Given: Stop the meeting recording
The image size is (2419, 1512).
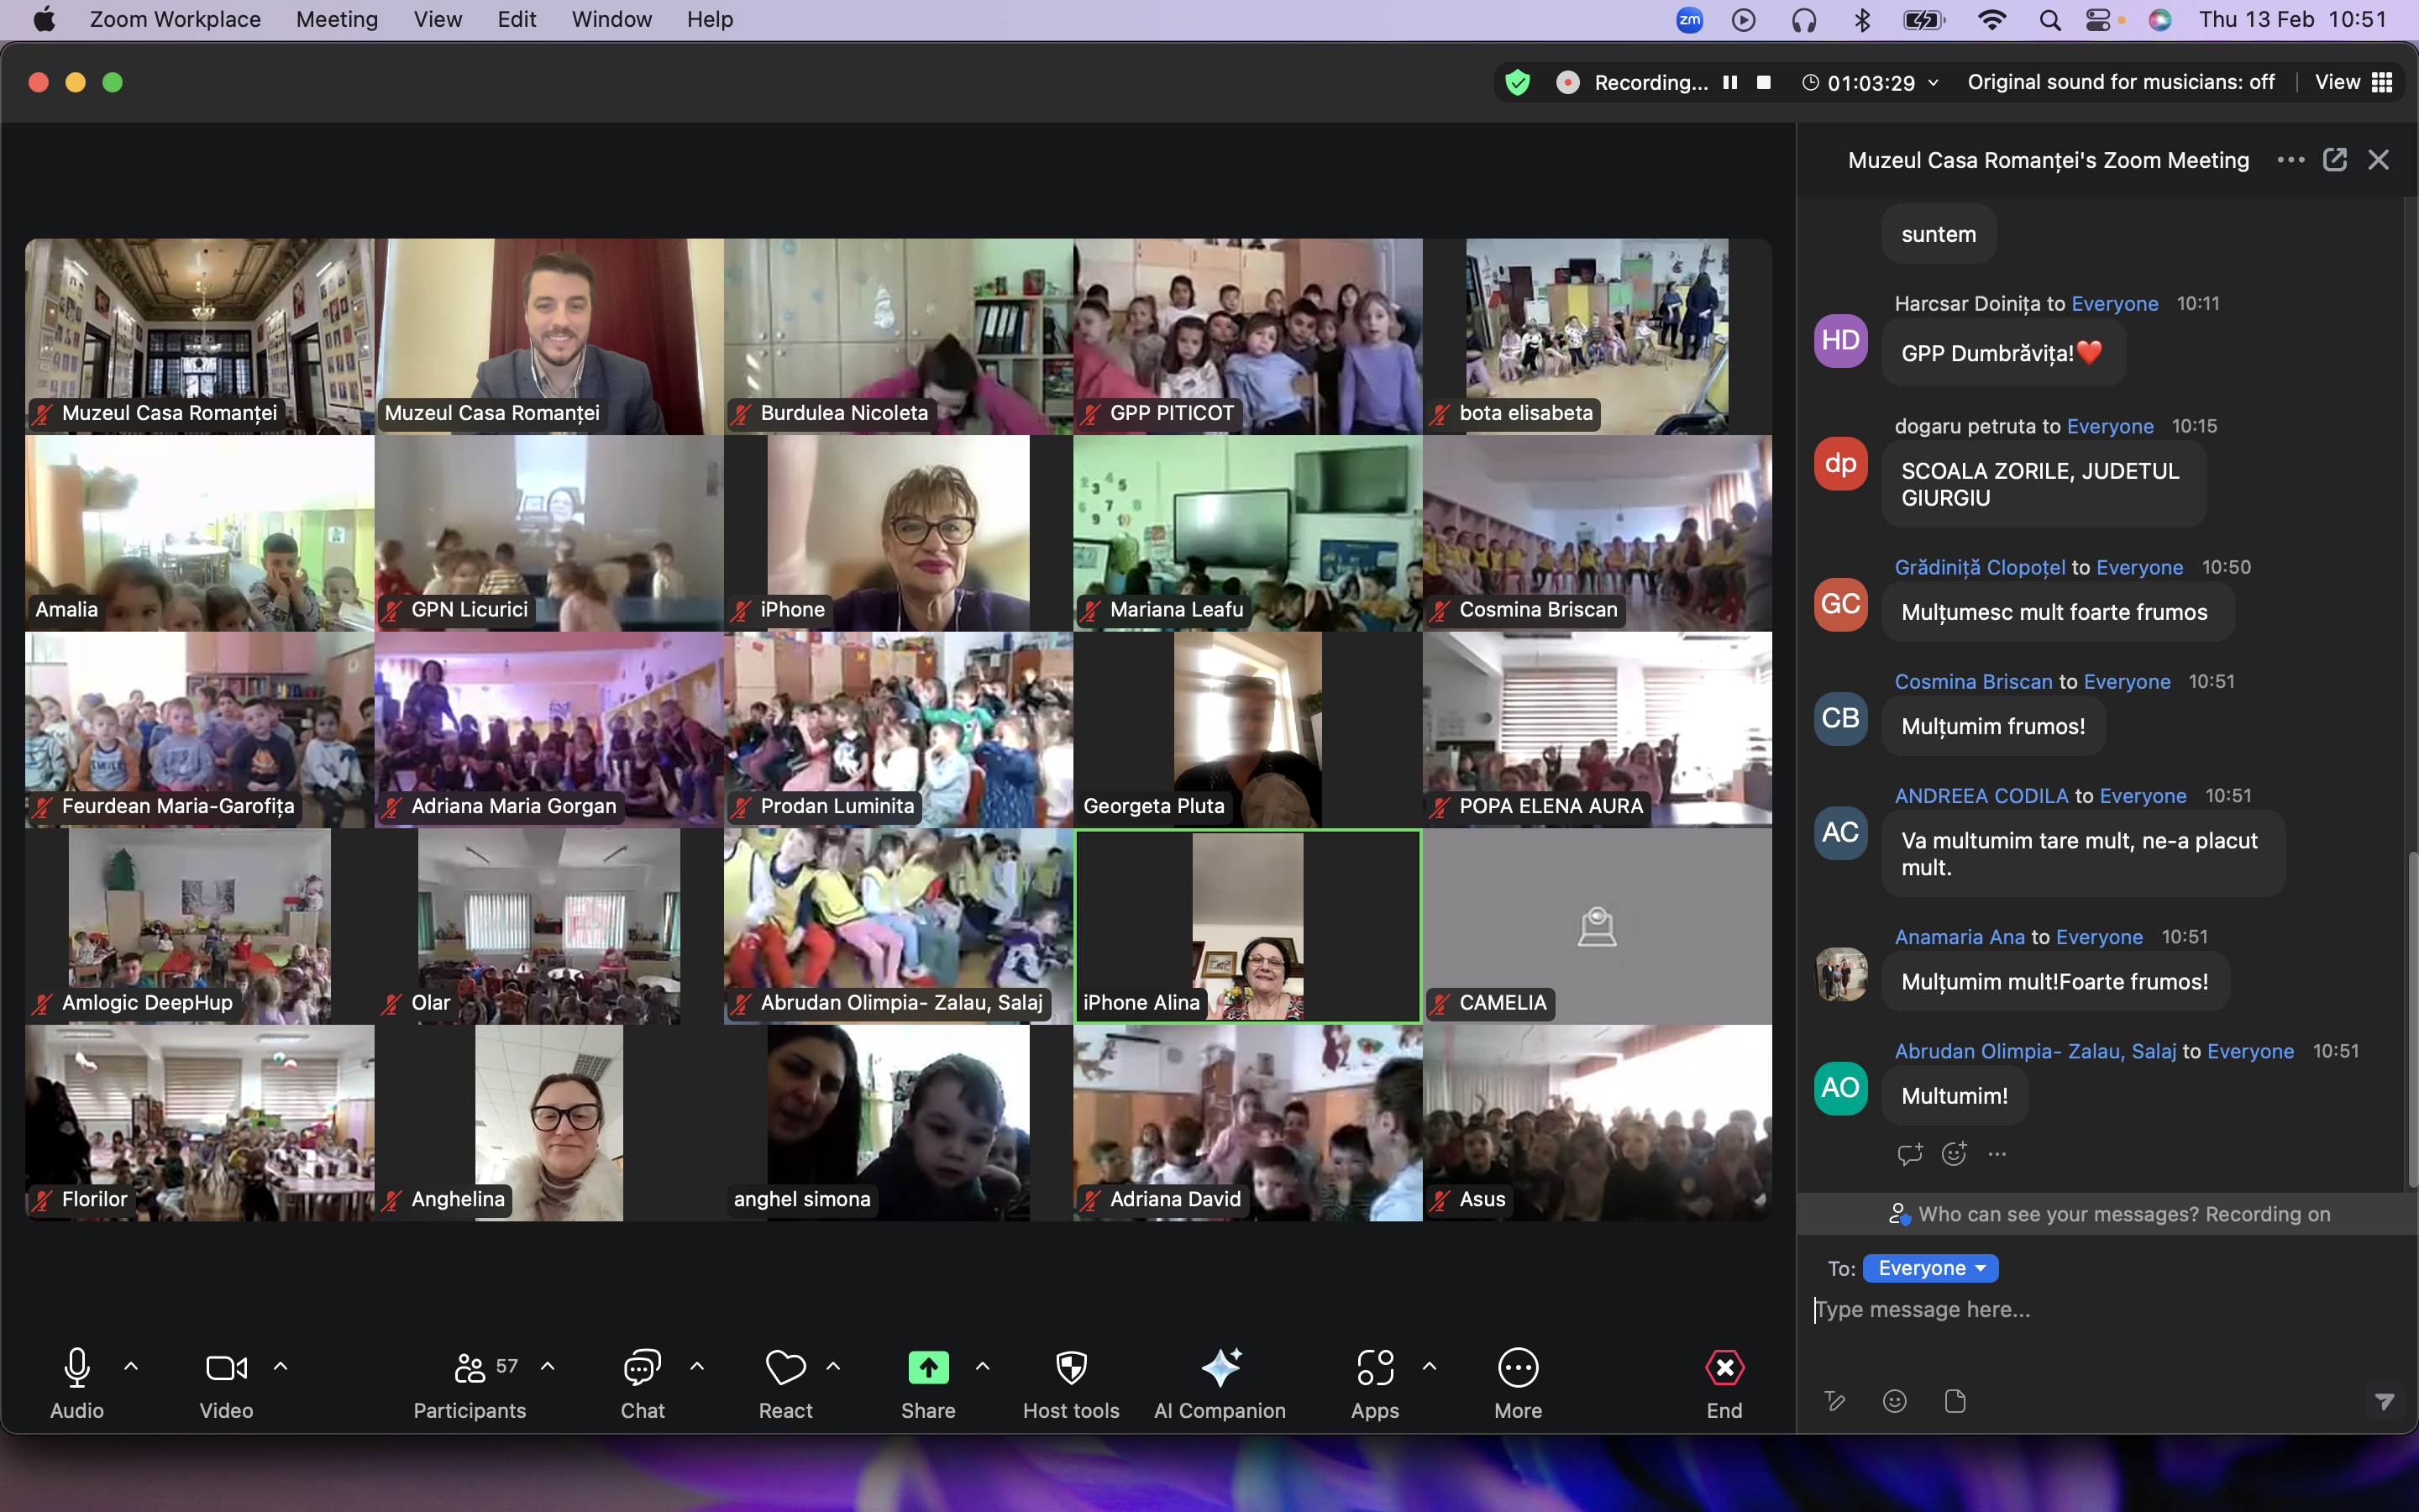Looking at the screenshot, I should [1764, 83].
